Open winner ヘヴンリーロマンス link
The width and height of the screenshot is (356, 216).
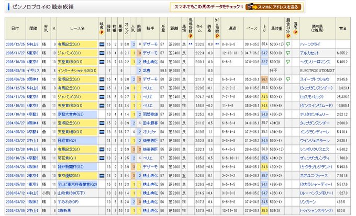(315, 62)
